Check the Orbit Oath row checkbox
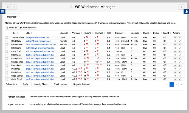 pos(7,41)
